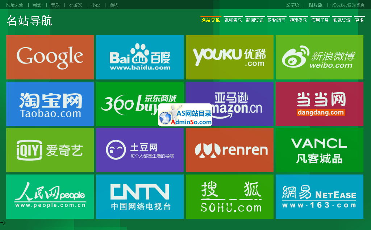The height and width of the screenshot is (230, 371).
Task: Select the 名站导航 tab
Action: click(210, 20)
